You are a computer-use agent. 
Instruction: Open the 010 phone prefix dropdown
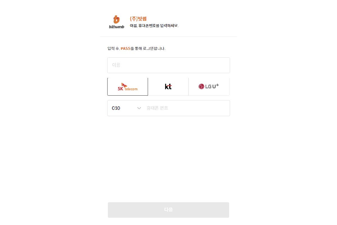[x=126, y=108]
